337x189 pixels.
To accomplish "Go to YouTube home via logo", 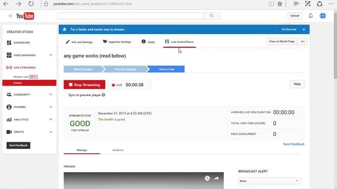I will coord(25,16).
